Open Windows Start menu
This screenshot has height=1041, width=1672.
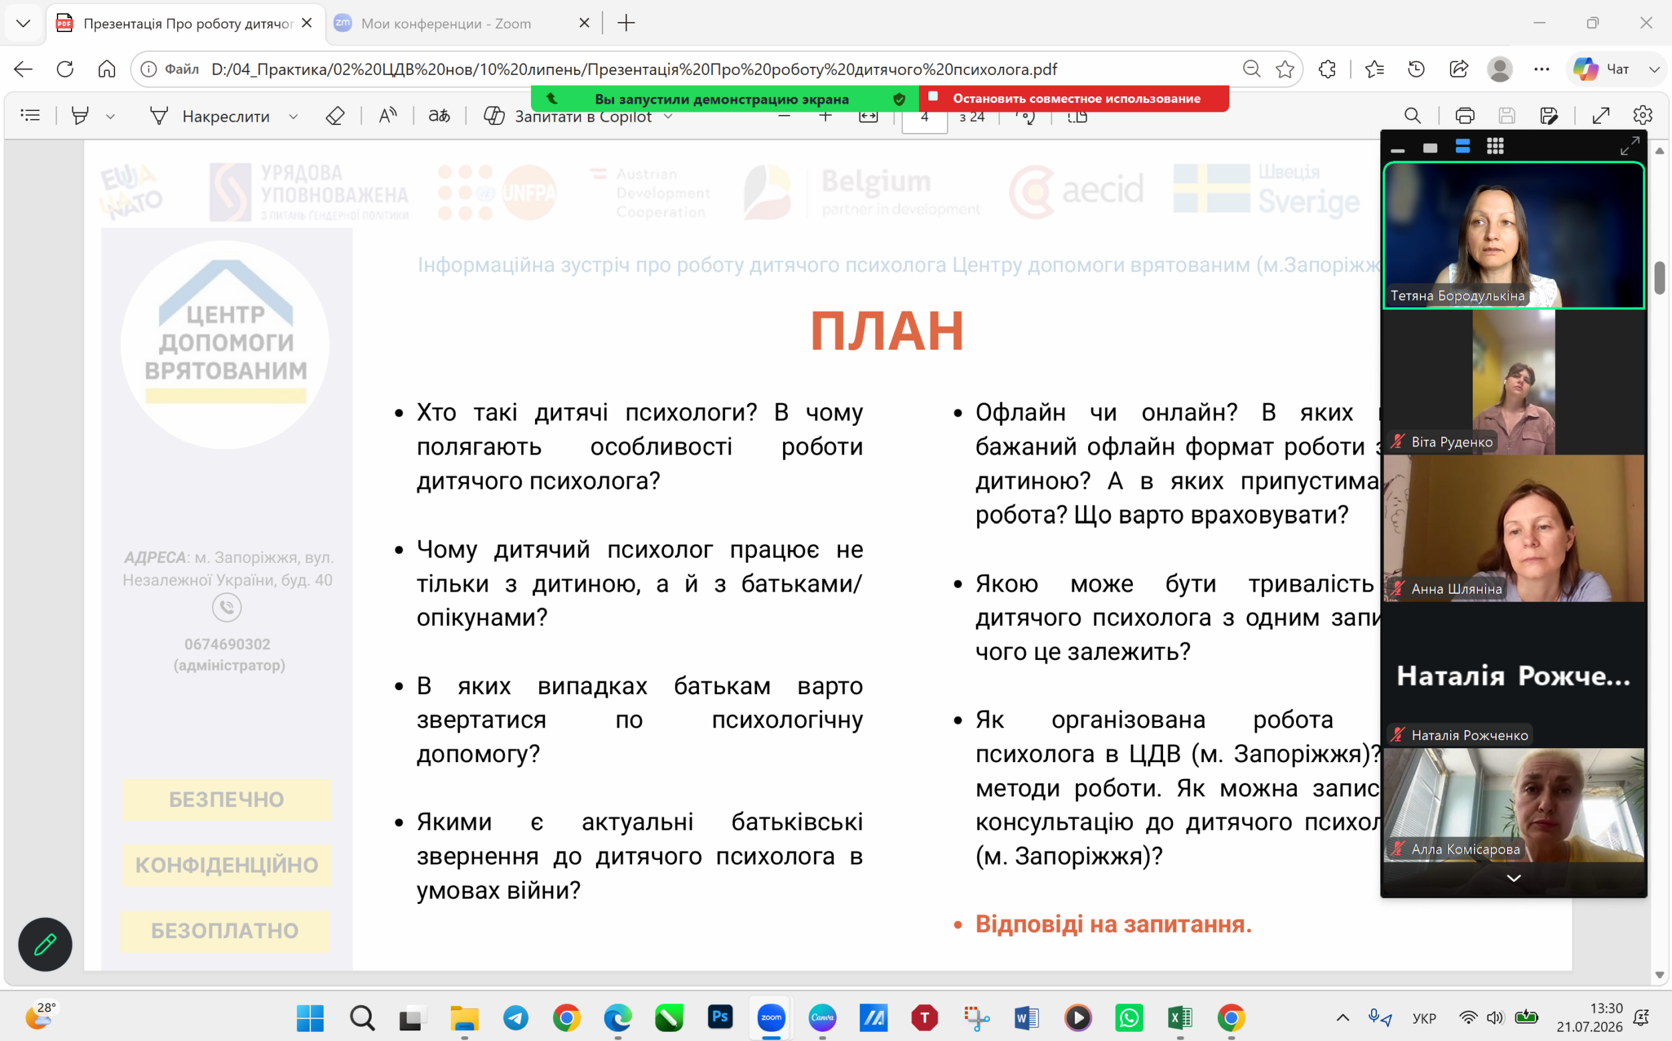[310, 1018]
